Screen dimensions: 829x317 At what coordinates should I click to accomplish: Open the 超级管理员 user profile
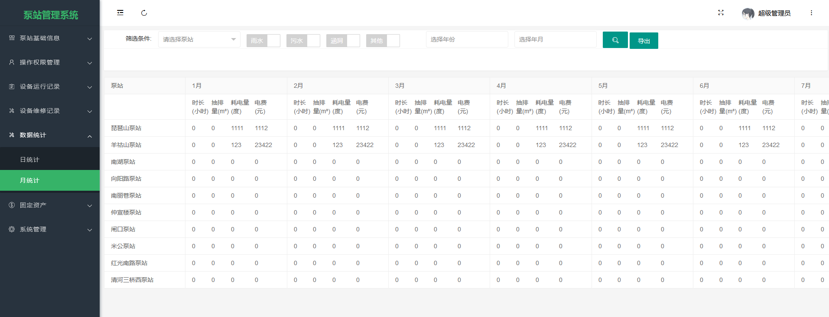click(766, 13)
